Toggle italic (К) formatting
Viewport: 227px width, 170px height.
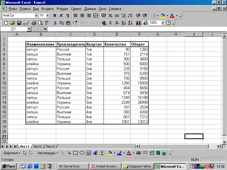61,16
